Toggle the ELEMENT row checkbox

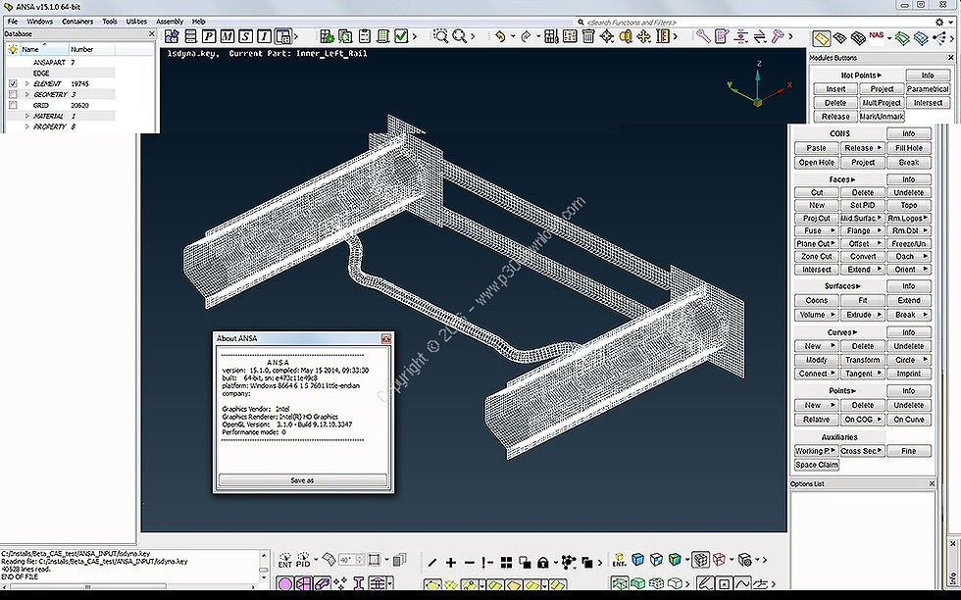[13, 83]
